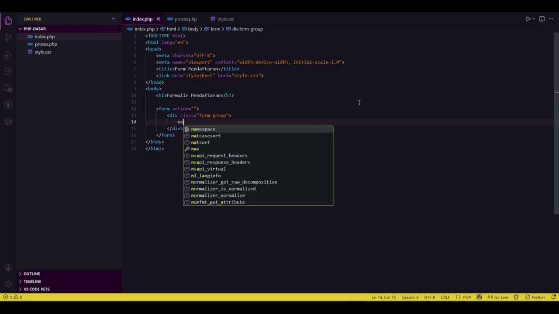559x314 pixels.
Task: Open the Explorer view in activity bar
Action: [x=8, y=21]
